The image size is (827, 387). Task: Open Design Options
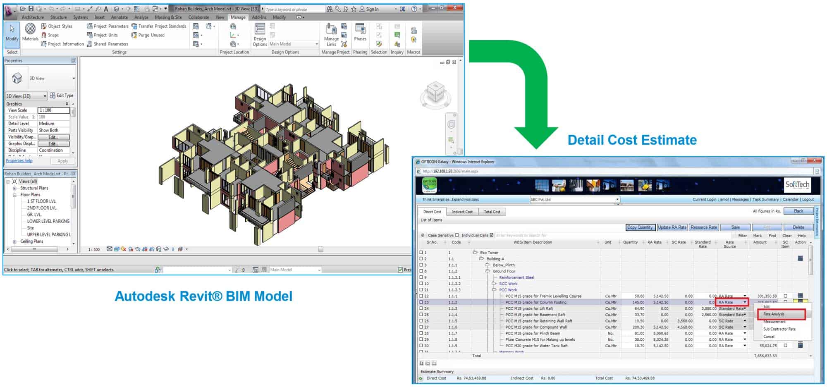[x=260, y=35]
